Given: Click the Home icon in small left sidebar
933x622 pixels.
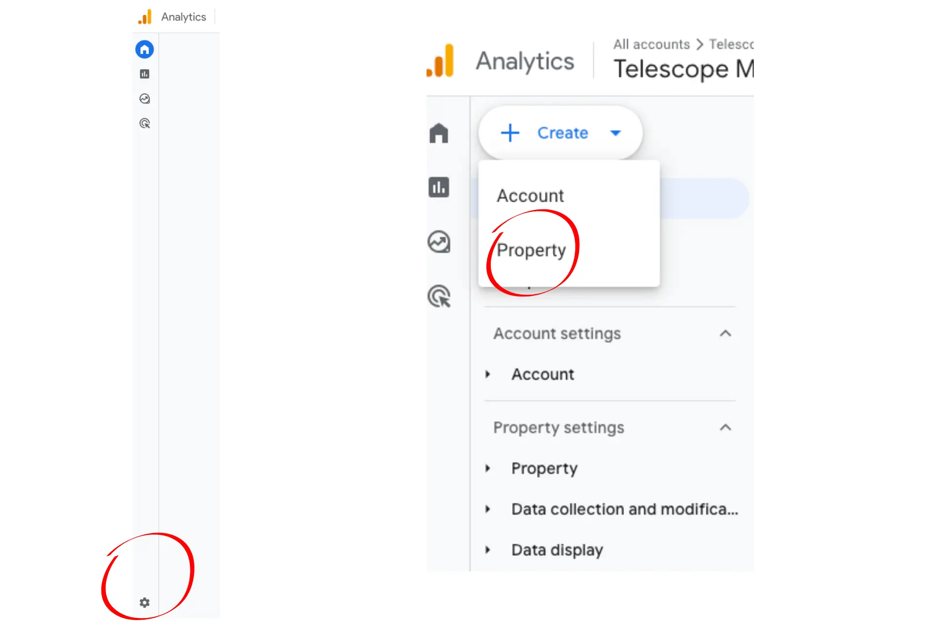Looking at the screenshot, I should click(x=144, y=49).
